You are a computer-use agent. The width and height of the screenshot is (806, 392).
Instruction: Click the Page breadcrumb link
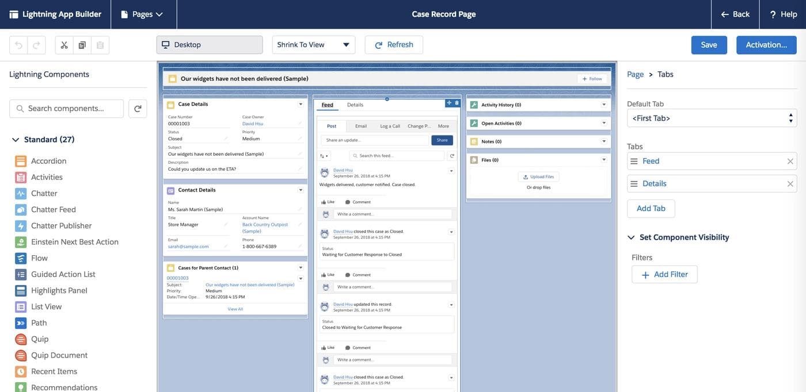635,74
